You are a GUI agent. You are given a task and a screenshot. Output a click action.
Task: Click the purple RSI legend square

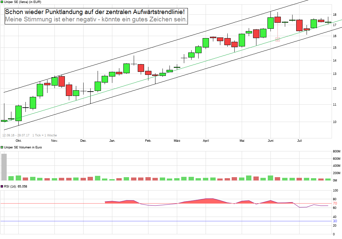(2, 187)
